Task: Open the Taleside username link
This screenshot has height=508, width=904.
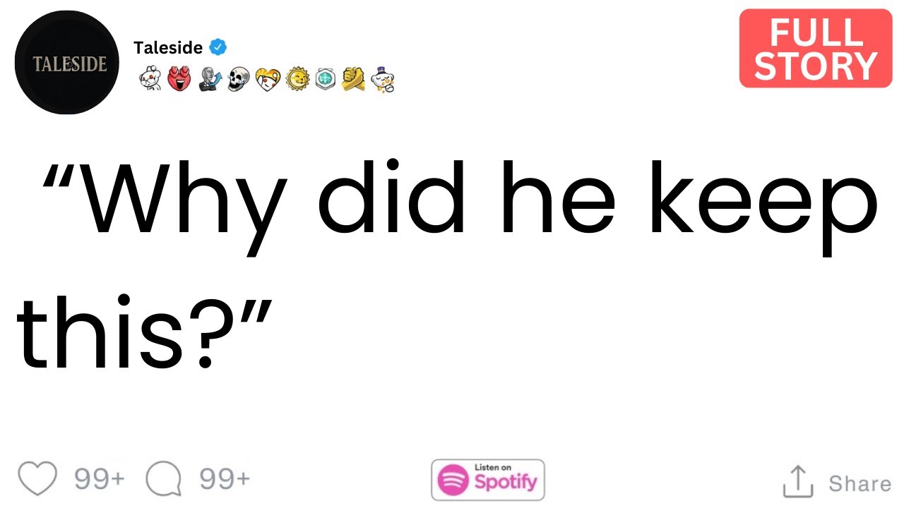Action: tap(168, 48)
